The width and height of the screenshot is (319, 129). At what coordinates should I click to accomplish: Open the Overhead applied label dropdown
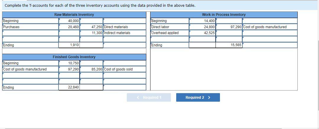click(170, 33)
